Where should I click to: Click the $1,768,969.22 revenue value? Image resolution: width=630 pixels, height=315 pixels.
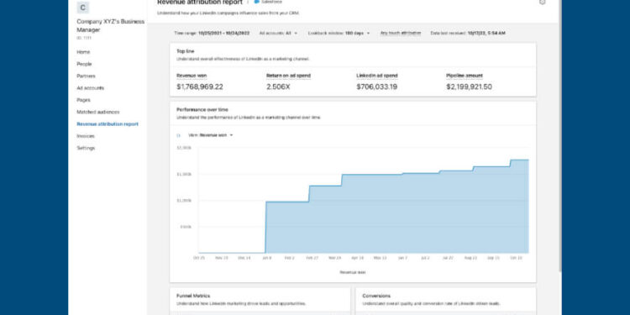click(x=200, y=87)
